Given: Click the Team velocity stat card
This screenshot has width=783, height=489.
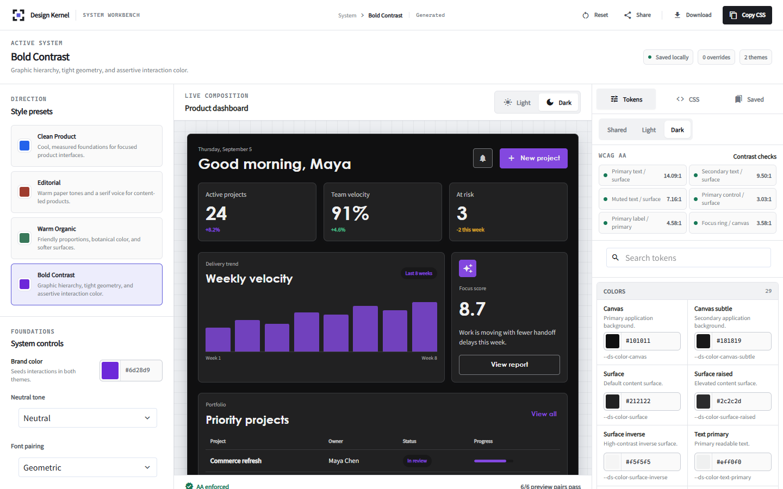Looking at the screenshot, I should tap(383, 212).
